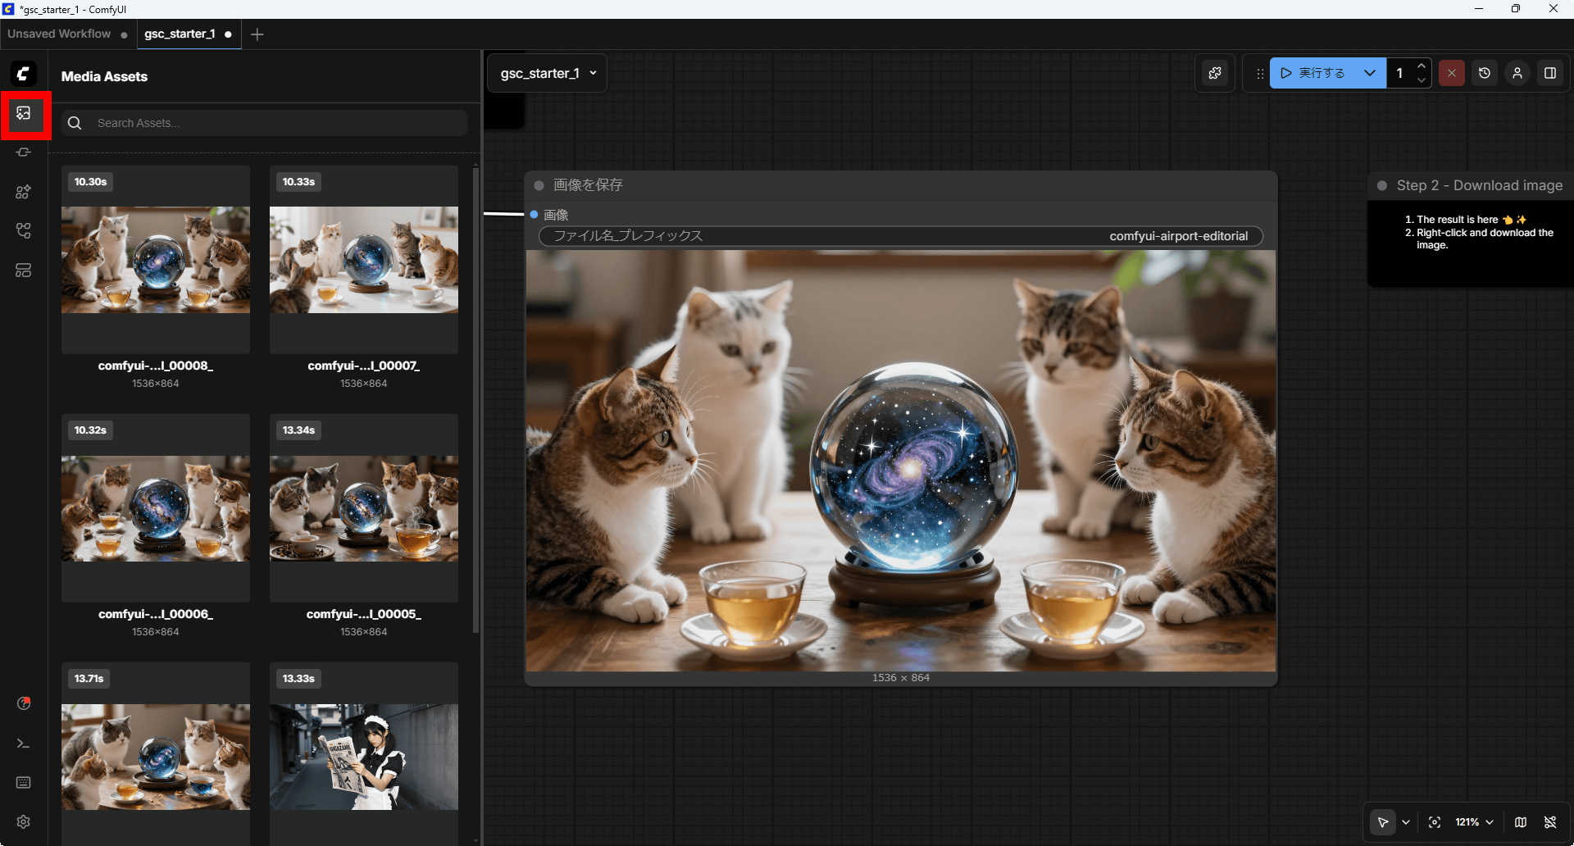Viewport: 1574px width, 846px height.
Task: Click the user account icon
Action: pyautogui.click(x=1517, y=73)
